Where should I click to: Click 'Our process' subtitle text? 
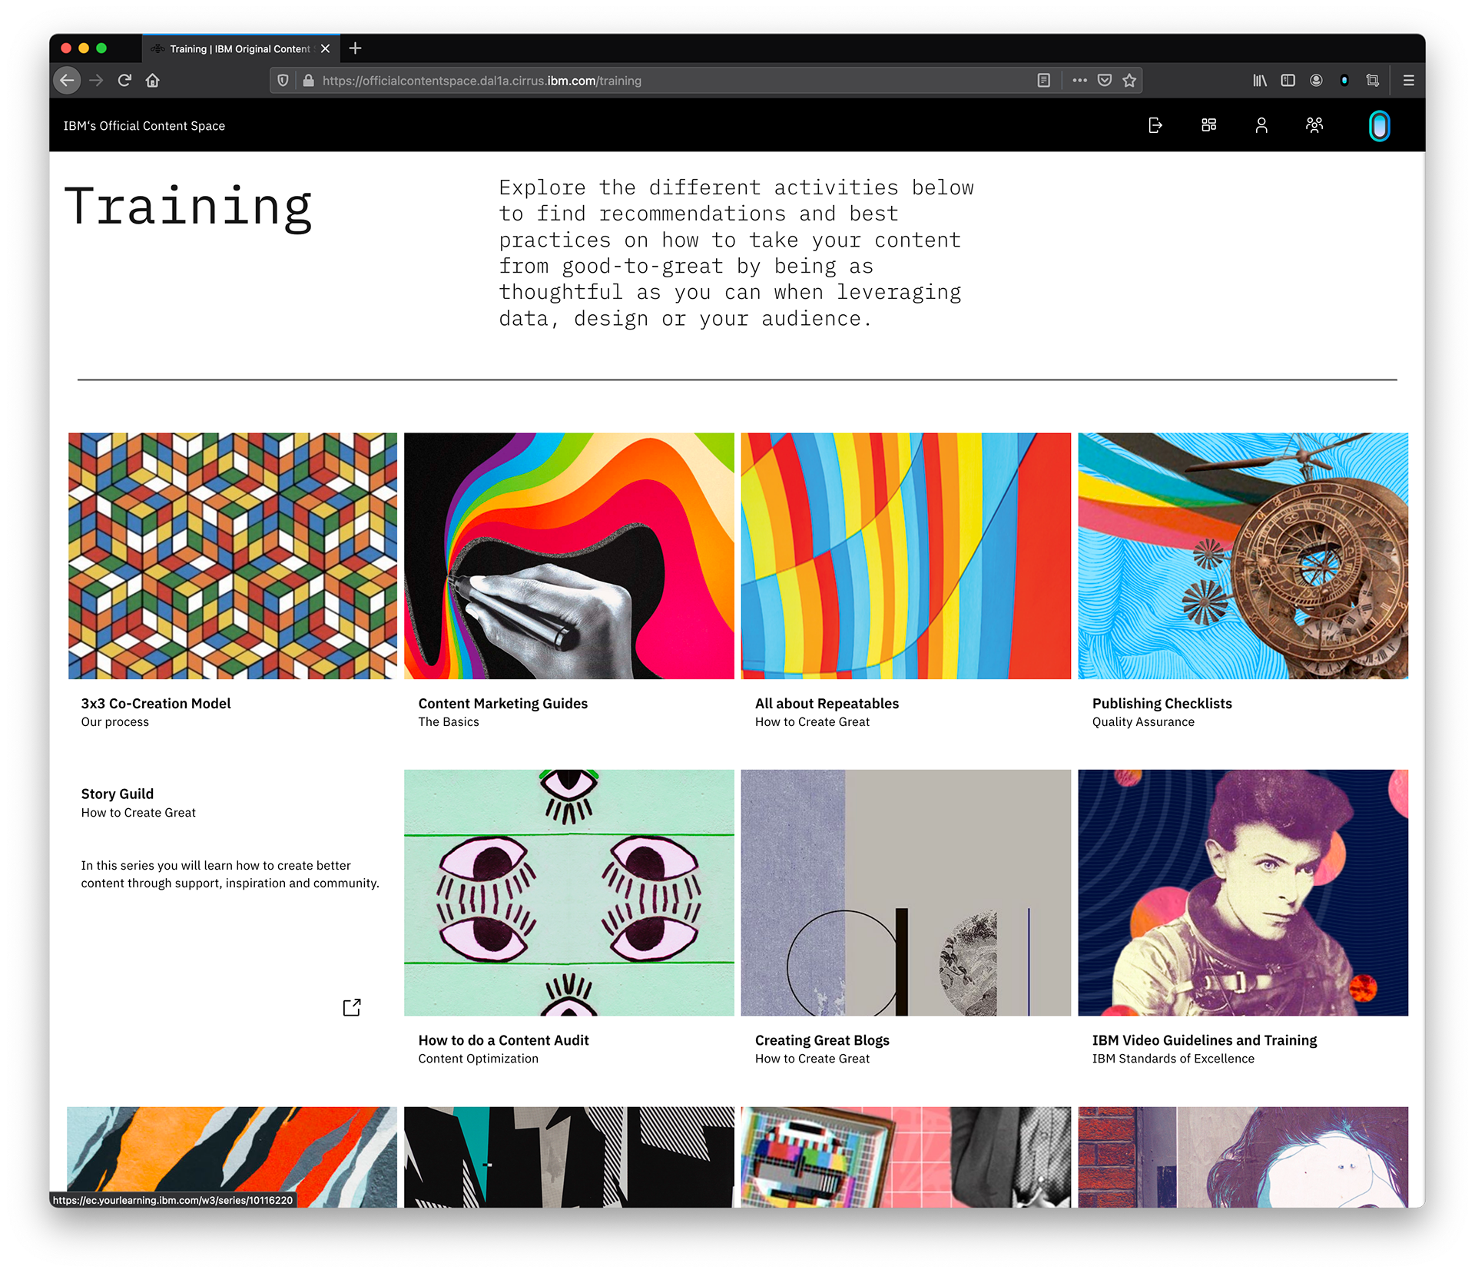coord(115,722)
